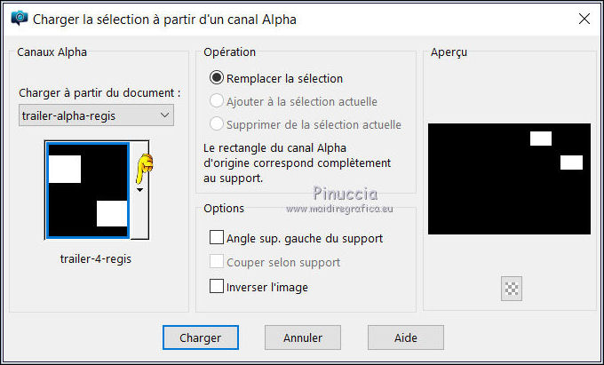
Task: Open help with the Aide button
Action: 405,337
